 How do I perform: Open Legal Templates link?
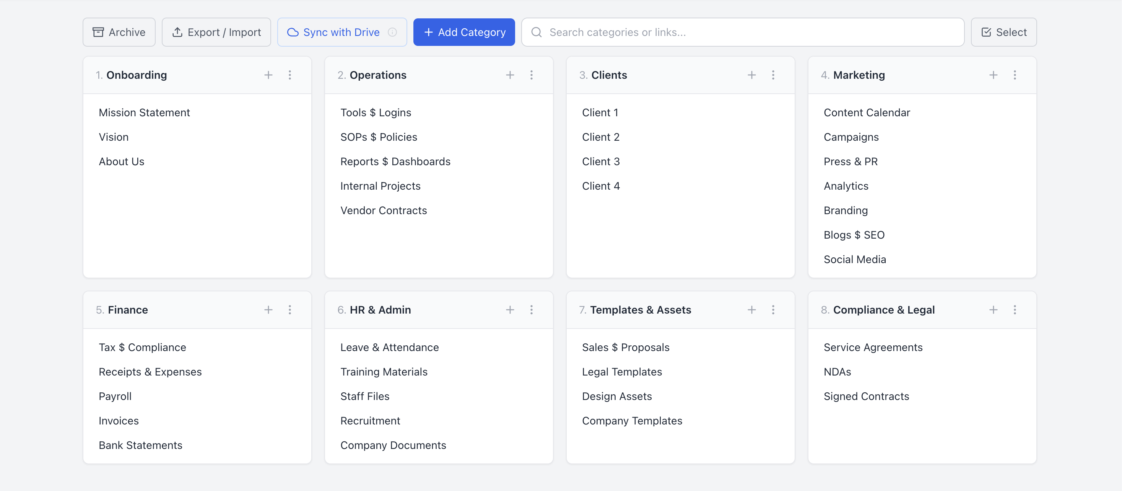point(622,372)
